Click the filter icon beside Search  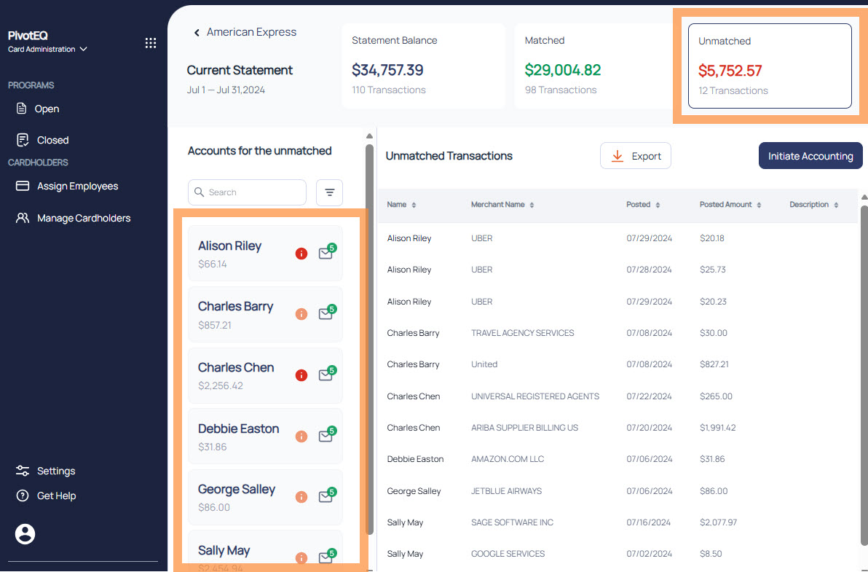coord(329,192)
